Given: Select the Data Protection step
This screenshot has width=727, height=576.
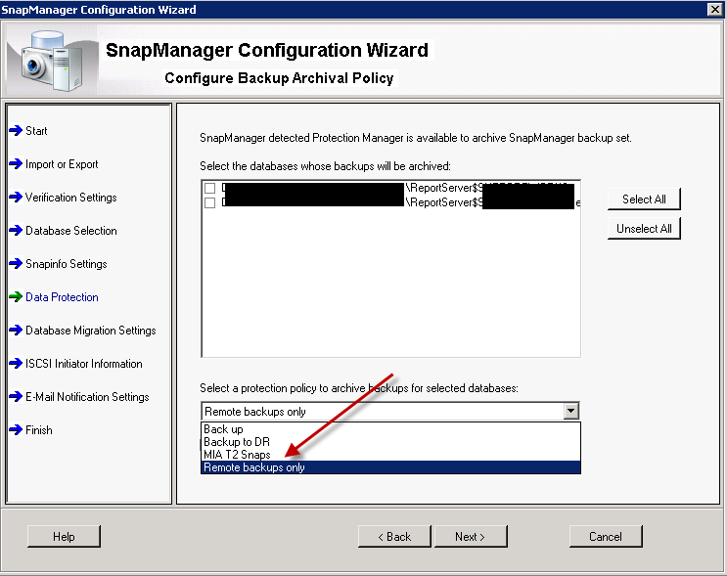Looking at the screenshot, I should click(x=62, y=297).
